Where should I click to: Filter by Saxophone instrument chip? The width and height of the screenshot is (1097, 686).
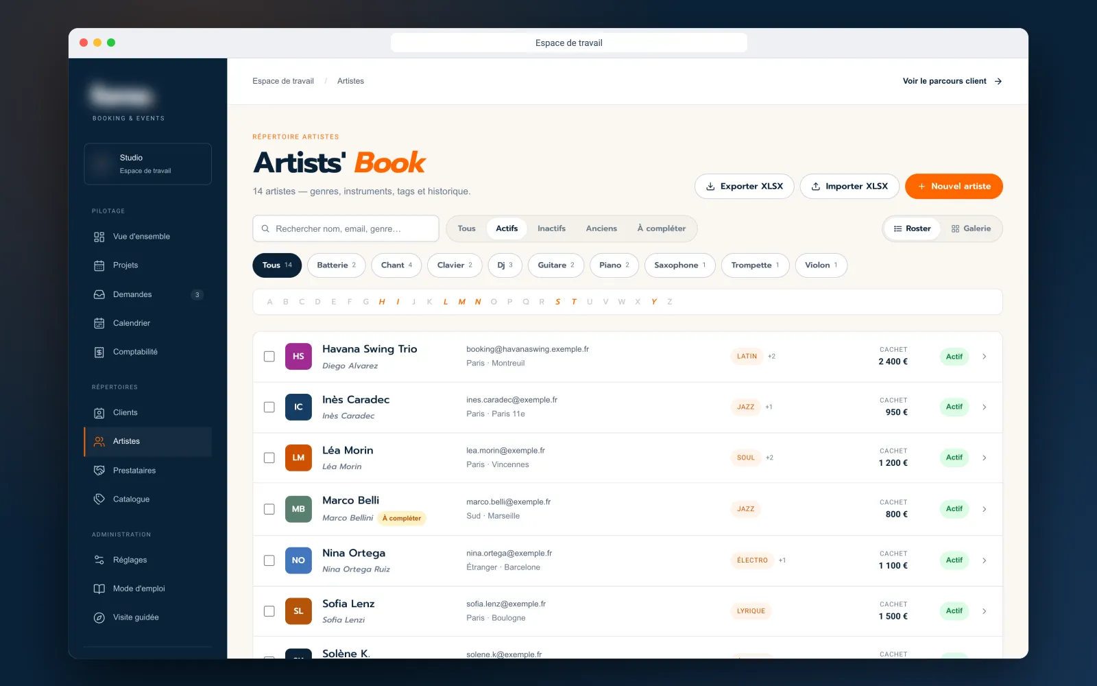[679, 265]
